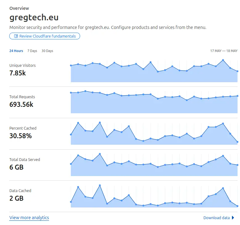The image size is (240, 225).
Task: Select the 24 Hours time range
Action: tap(16, 51)
